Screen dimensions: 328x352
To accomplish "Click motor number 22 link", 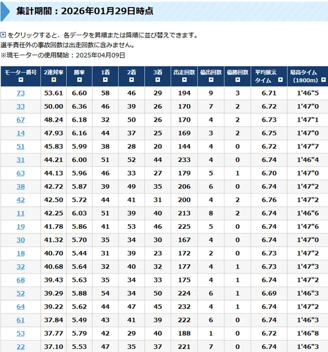I will [x=21, y=346].
